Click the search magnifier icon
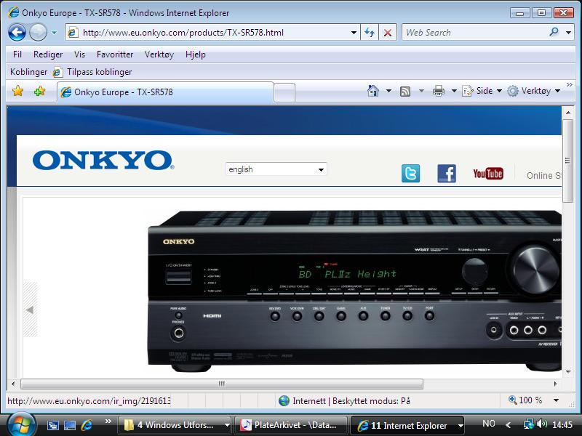The width and height of the screenshot is (582, 436). click(x=554, y=32)
